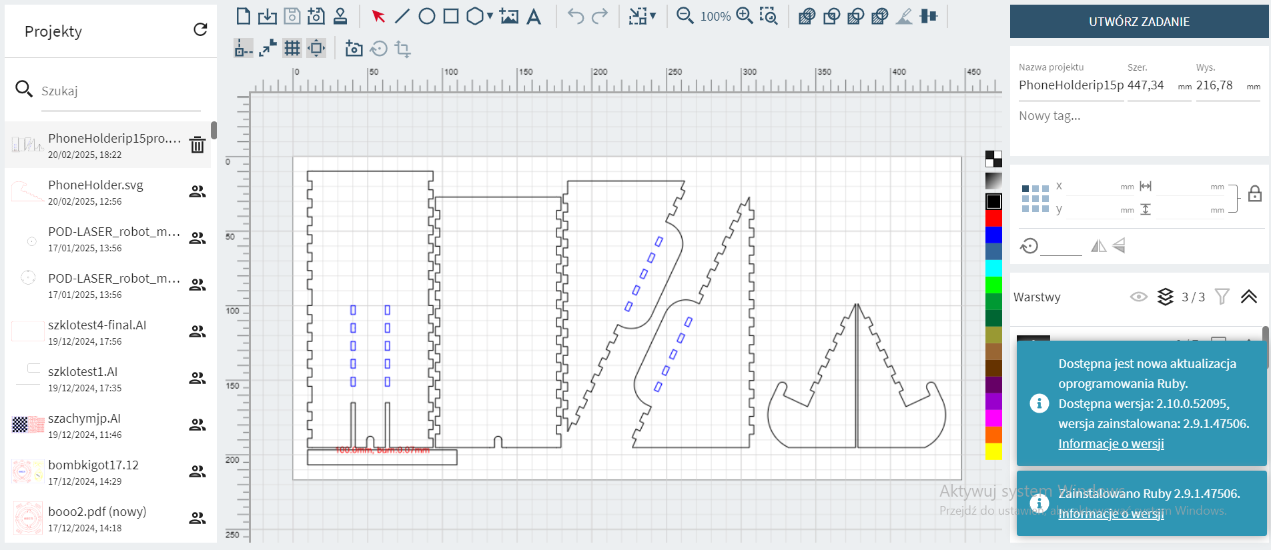Pick the red color swatch
Image resolution: width=1271 pixels, height=550 pixels.
pyautogui.click(x=993, y=218)
